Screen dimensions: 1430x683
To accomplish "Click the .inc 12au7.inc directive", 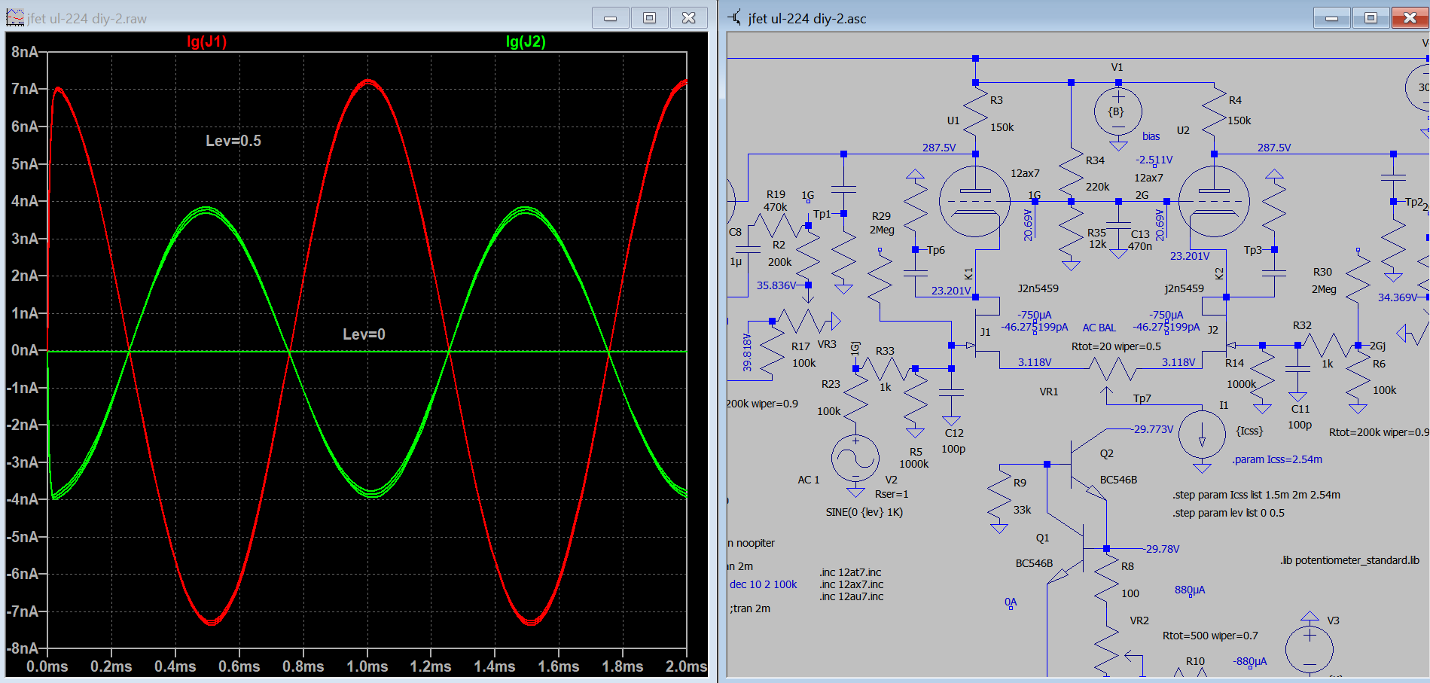I will pos(852,596).
